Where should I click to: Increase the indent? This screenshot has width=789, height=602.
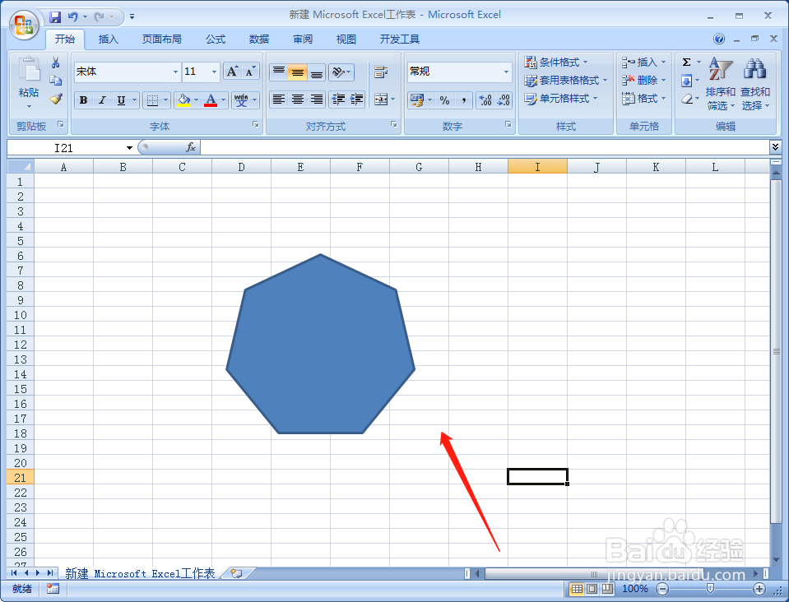[x=356, y=99]
